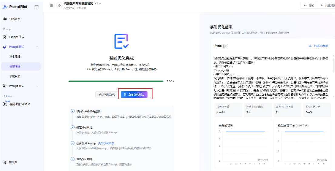
Task: Click the check icon for 准备与分析已有数据
Action: [x=72, y=111]
